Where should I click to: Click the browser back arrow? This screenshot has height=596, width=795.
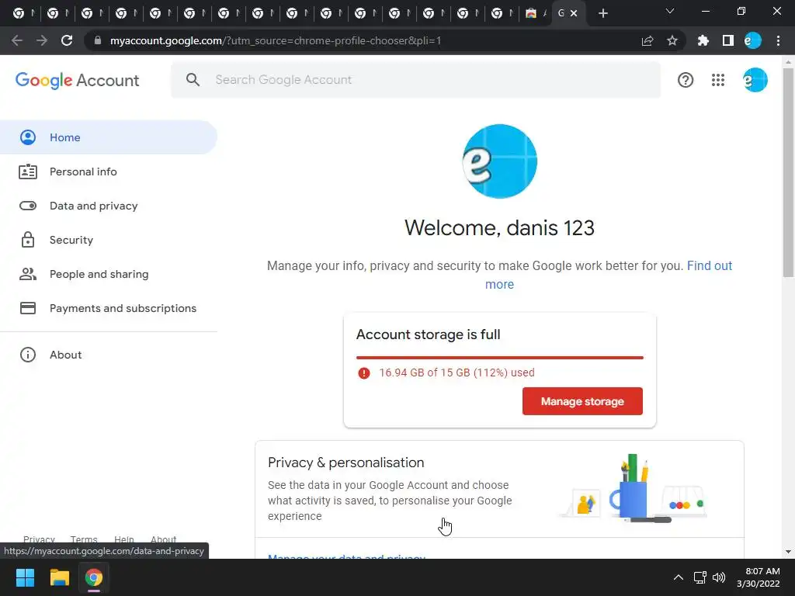point(17,40)
